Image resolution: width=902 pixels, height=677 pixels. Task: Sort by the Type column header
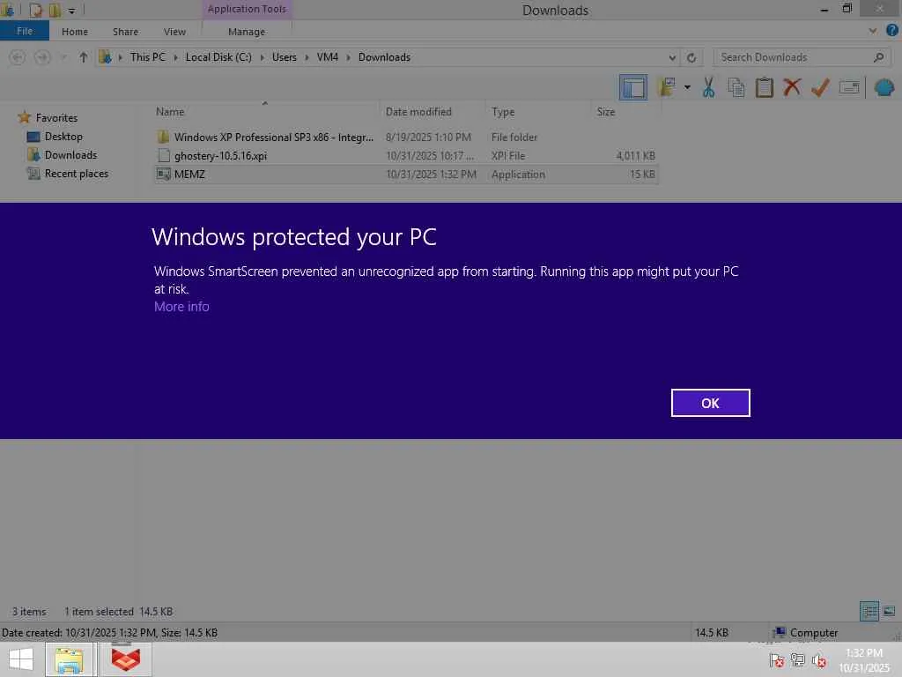click(503, 112)
